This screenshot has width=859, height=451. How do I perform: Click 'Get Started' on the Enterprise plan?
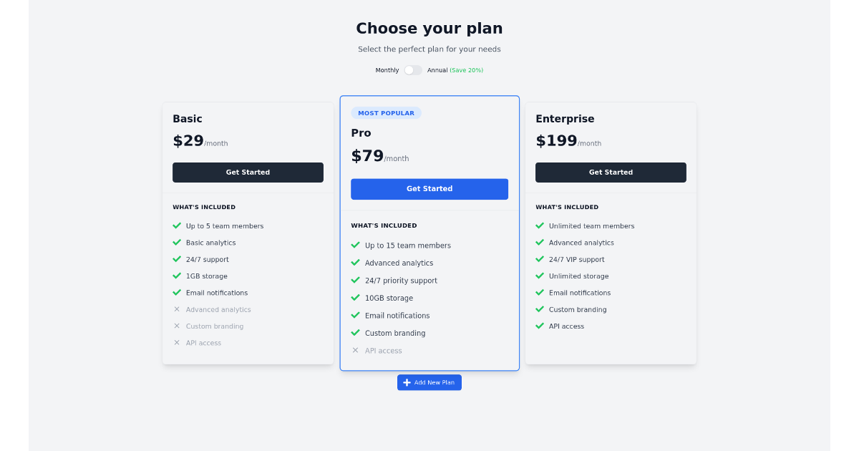point(611,172)
